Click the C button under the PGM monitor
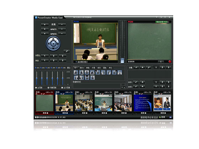The image size is (199, 149). 161,62
